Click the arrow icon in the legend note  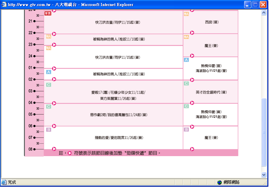click(70, 153)
